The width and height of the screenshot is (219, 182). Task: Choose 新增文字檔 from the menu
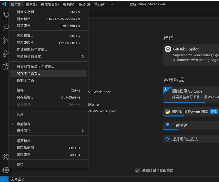coord(48,12)
